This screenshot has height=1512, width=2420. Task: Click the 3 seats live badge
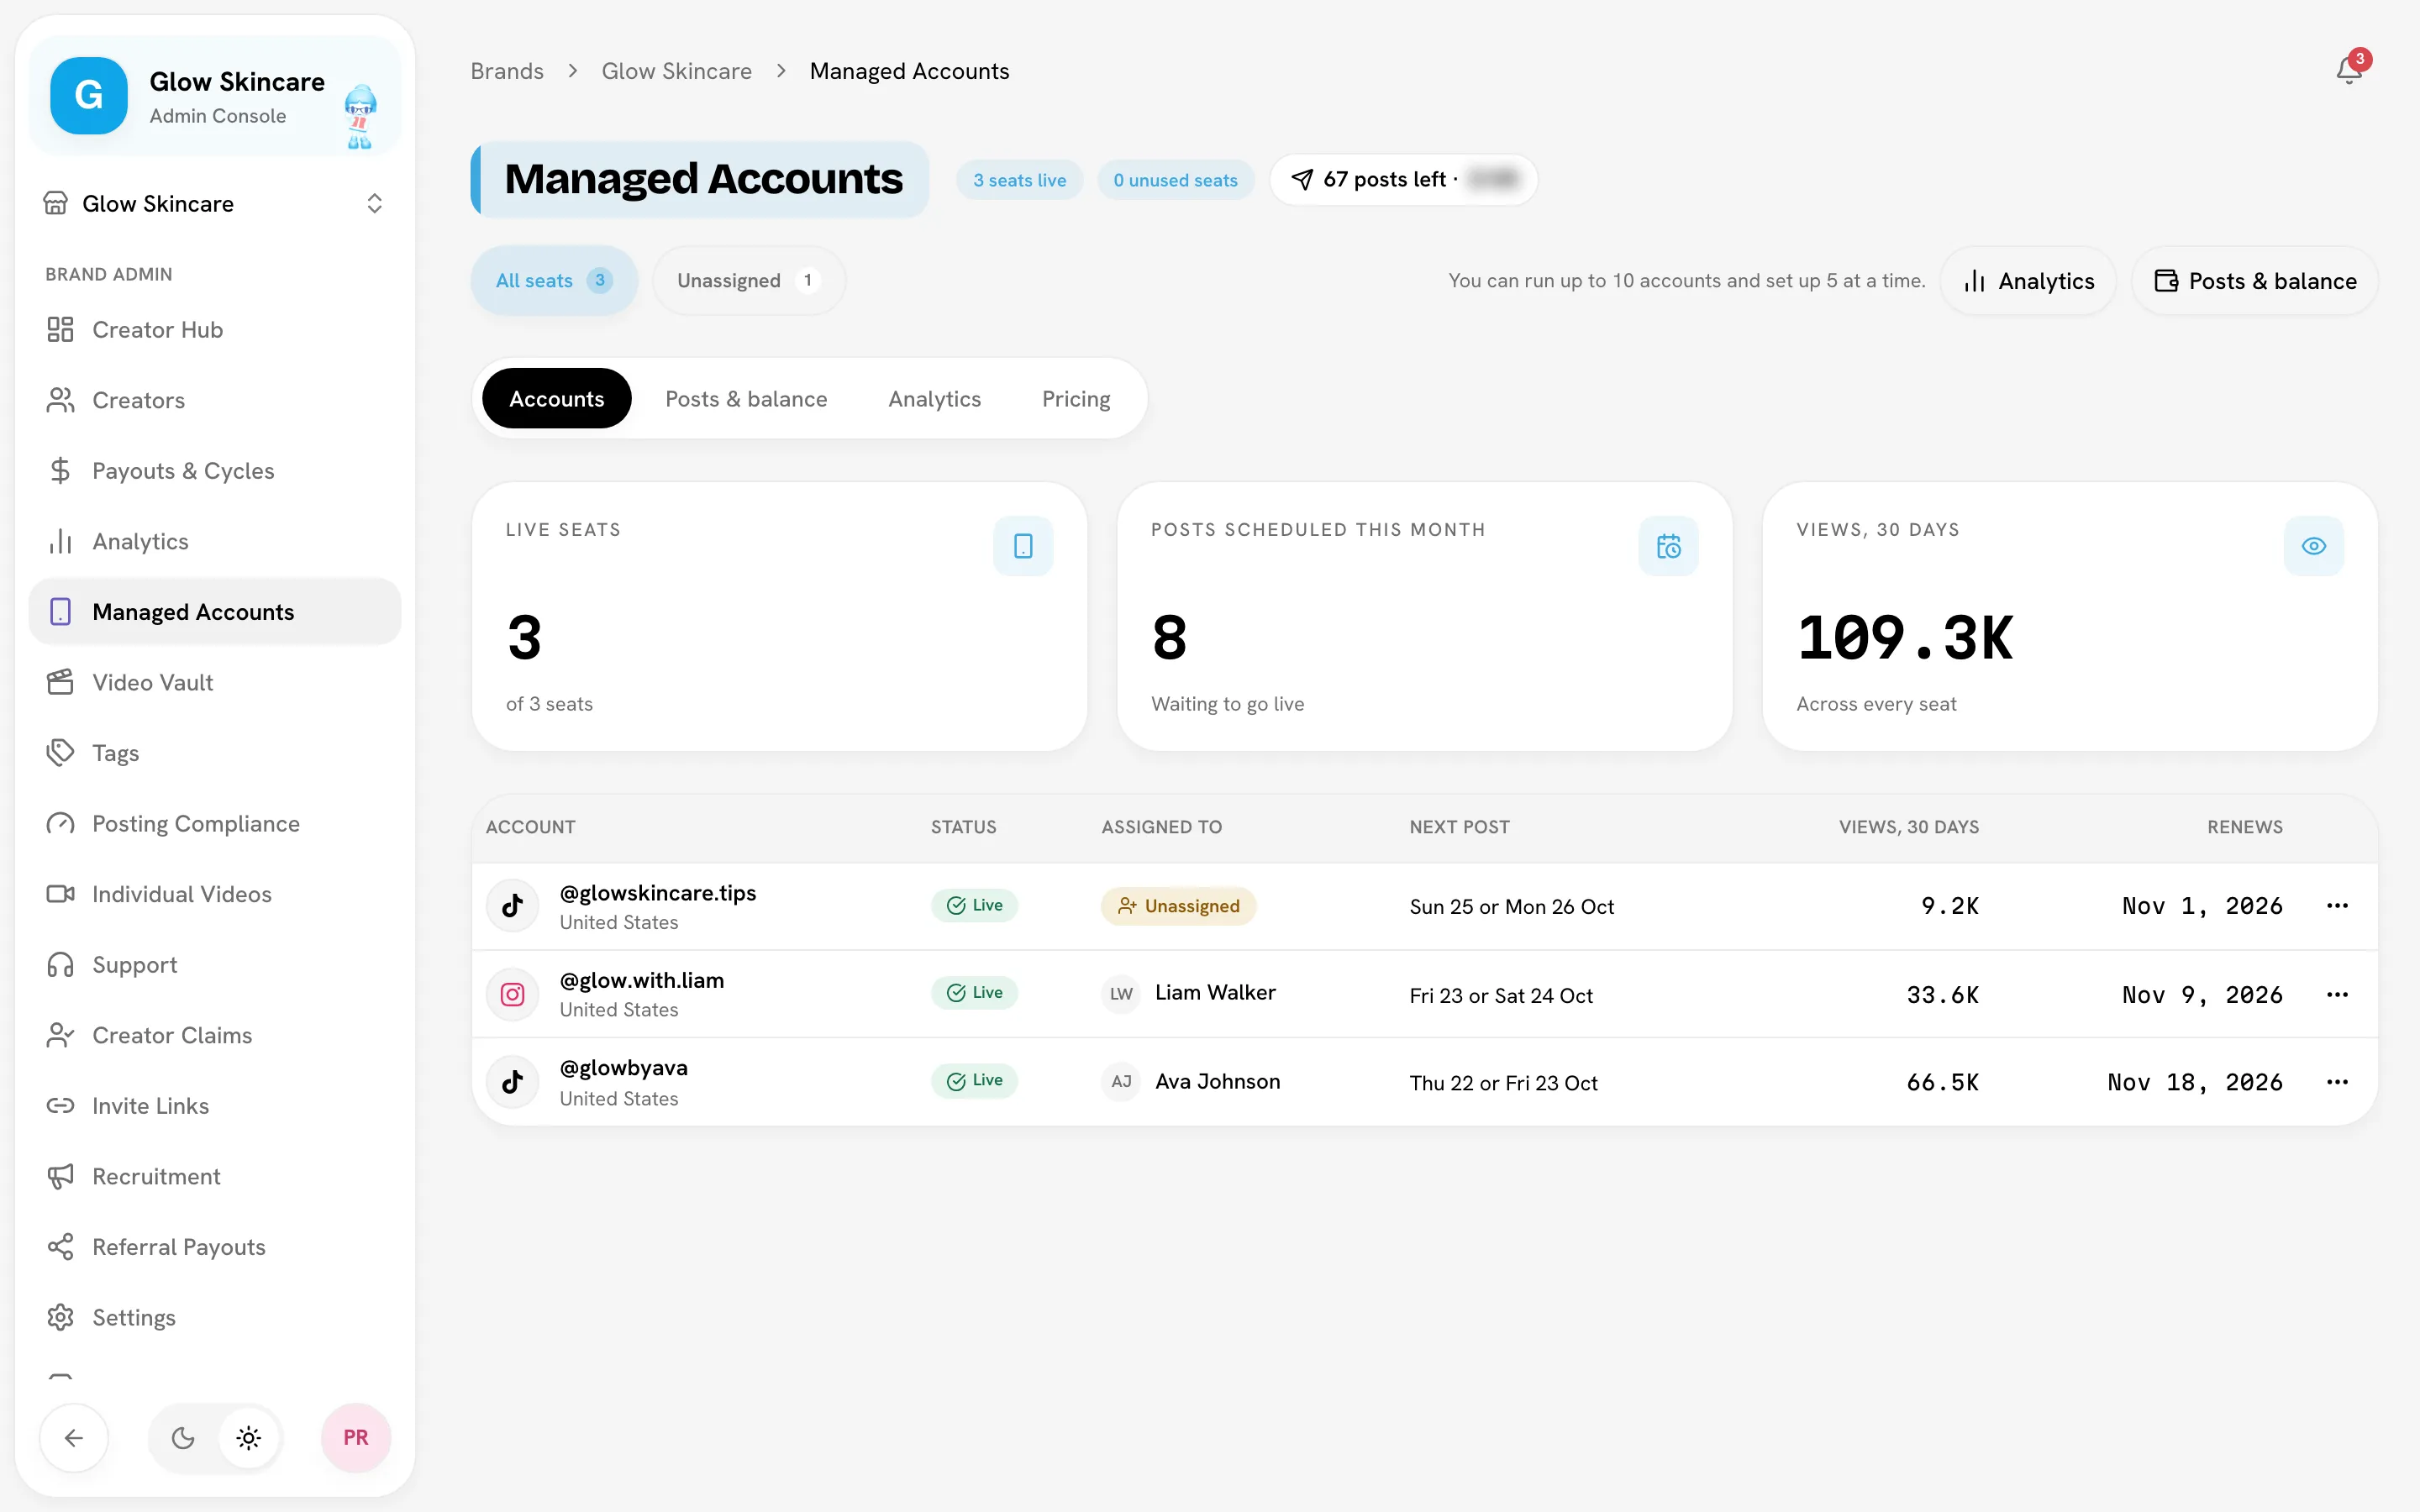tap(1020, 180)
